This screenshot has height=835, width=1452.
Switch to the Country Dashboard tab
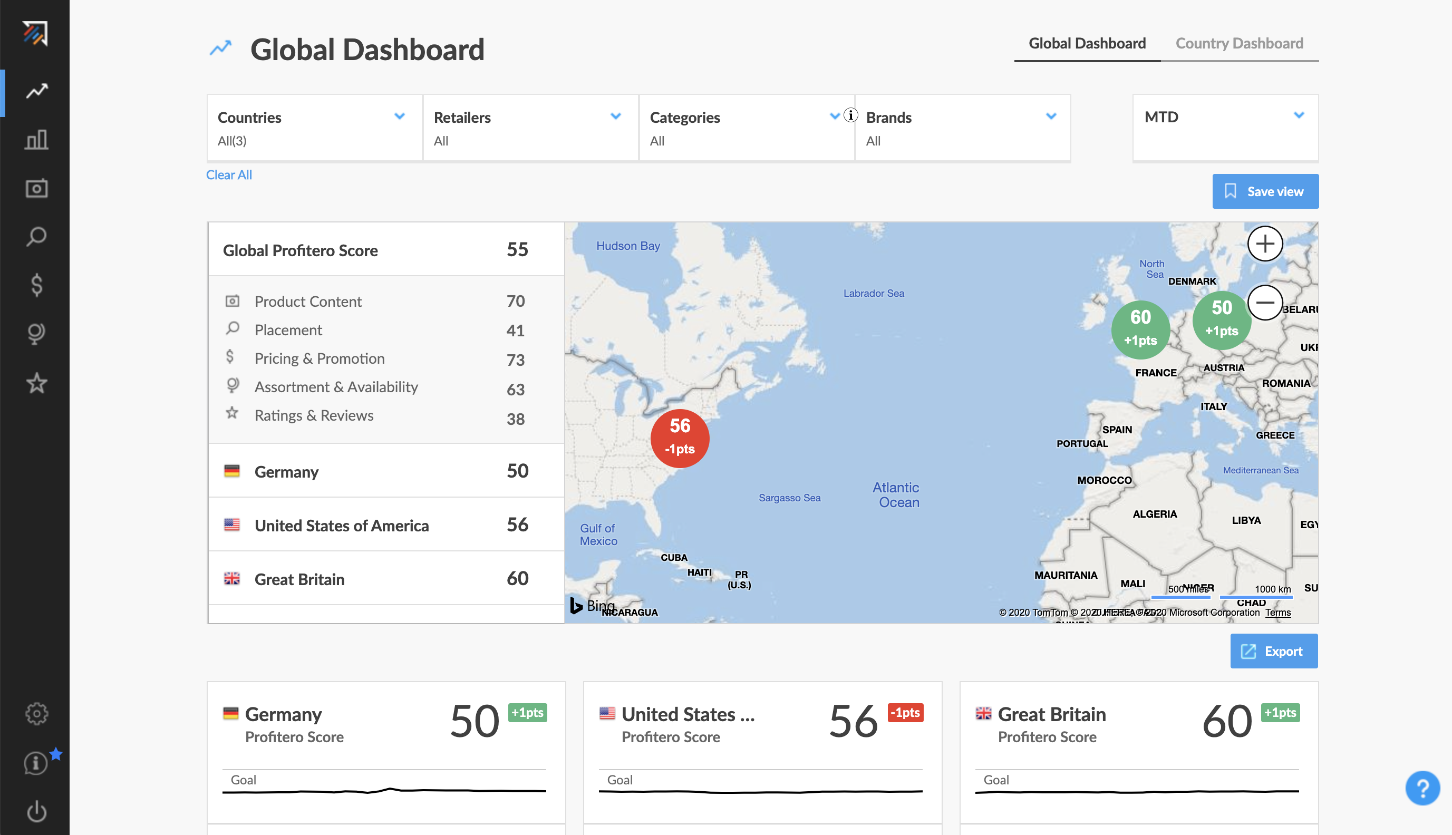tap(1238, 44)
